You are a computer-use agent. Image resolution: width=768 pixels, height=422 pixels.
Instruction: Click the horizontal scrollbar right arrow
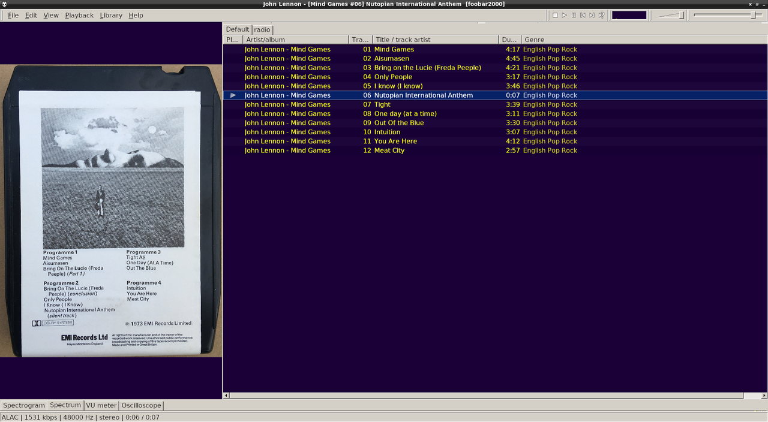pos(764,396)
